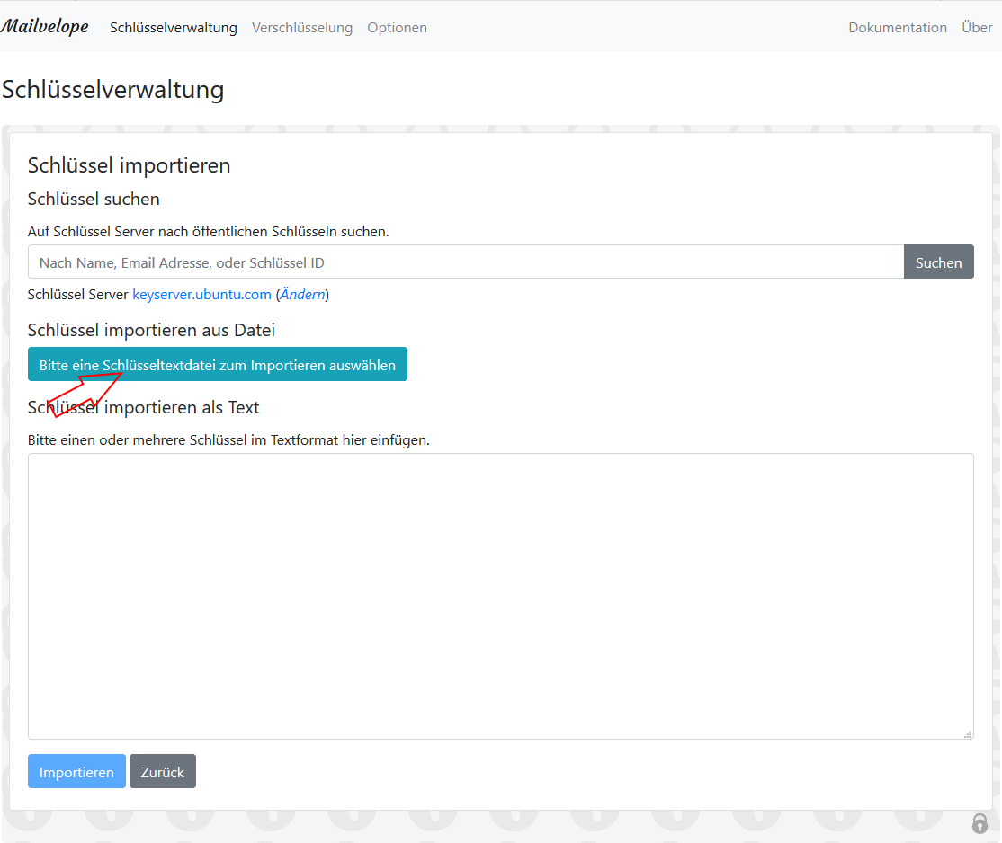Open the keyserver.ubuntu.com link
The height and width of the screenshot is (843, 1002).
pos(201,294)
